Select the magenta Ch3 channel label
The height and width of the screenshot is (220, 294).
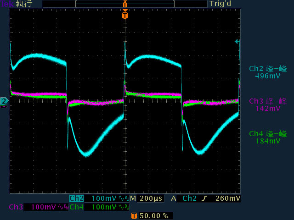tap(16, 207)
